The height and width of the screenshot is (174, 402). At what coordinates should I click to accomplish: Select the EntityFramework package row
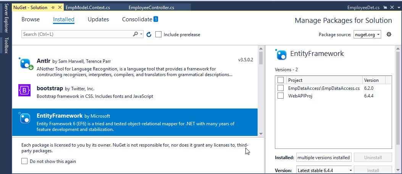click(x=135, y=122)
